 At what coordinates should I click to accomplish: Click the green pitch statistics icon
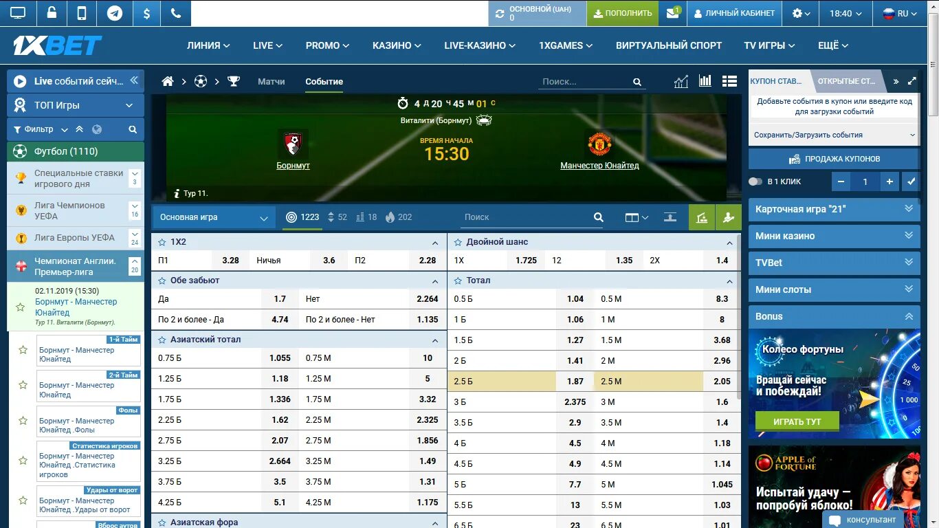tap(702, 217)
